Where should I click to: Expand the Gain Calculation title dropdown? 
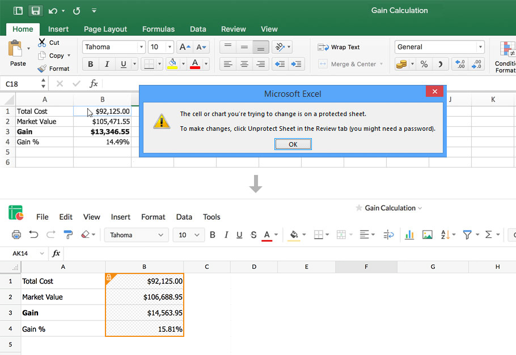click(420, 208)
